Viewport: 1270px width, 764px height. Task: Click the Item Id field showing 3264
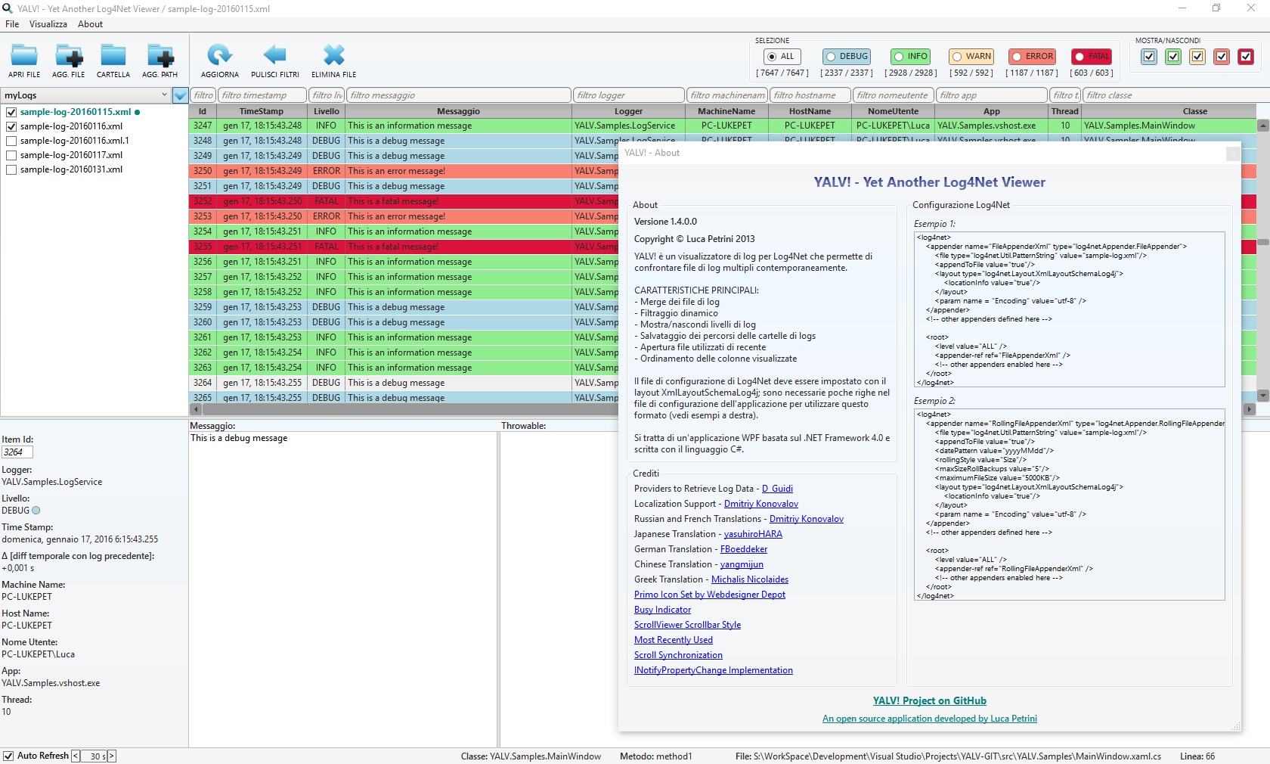(x=17, y=452)
